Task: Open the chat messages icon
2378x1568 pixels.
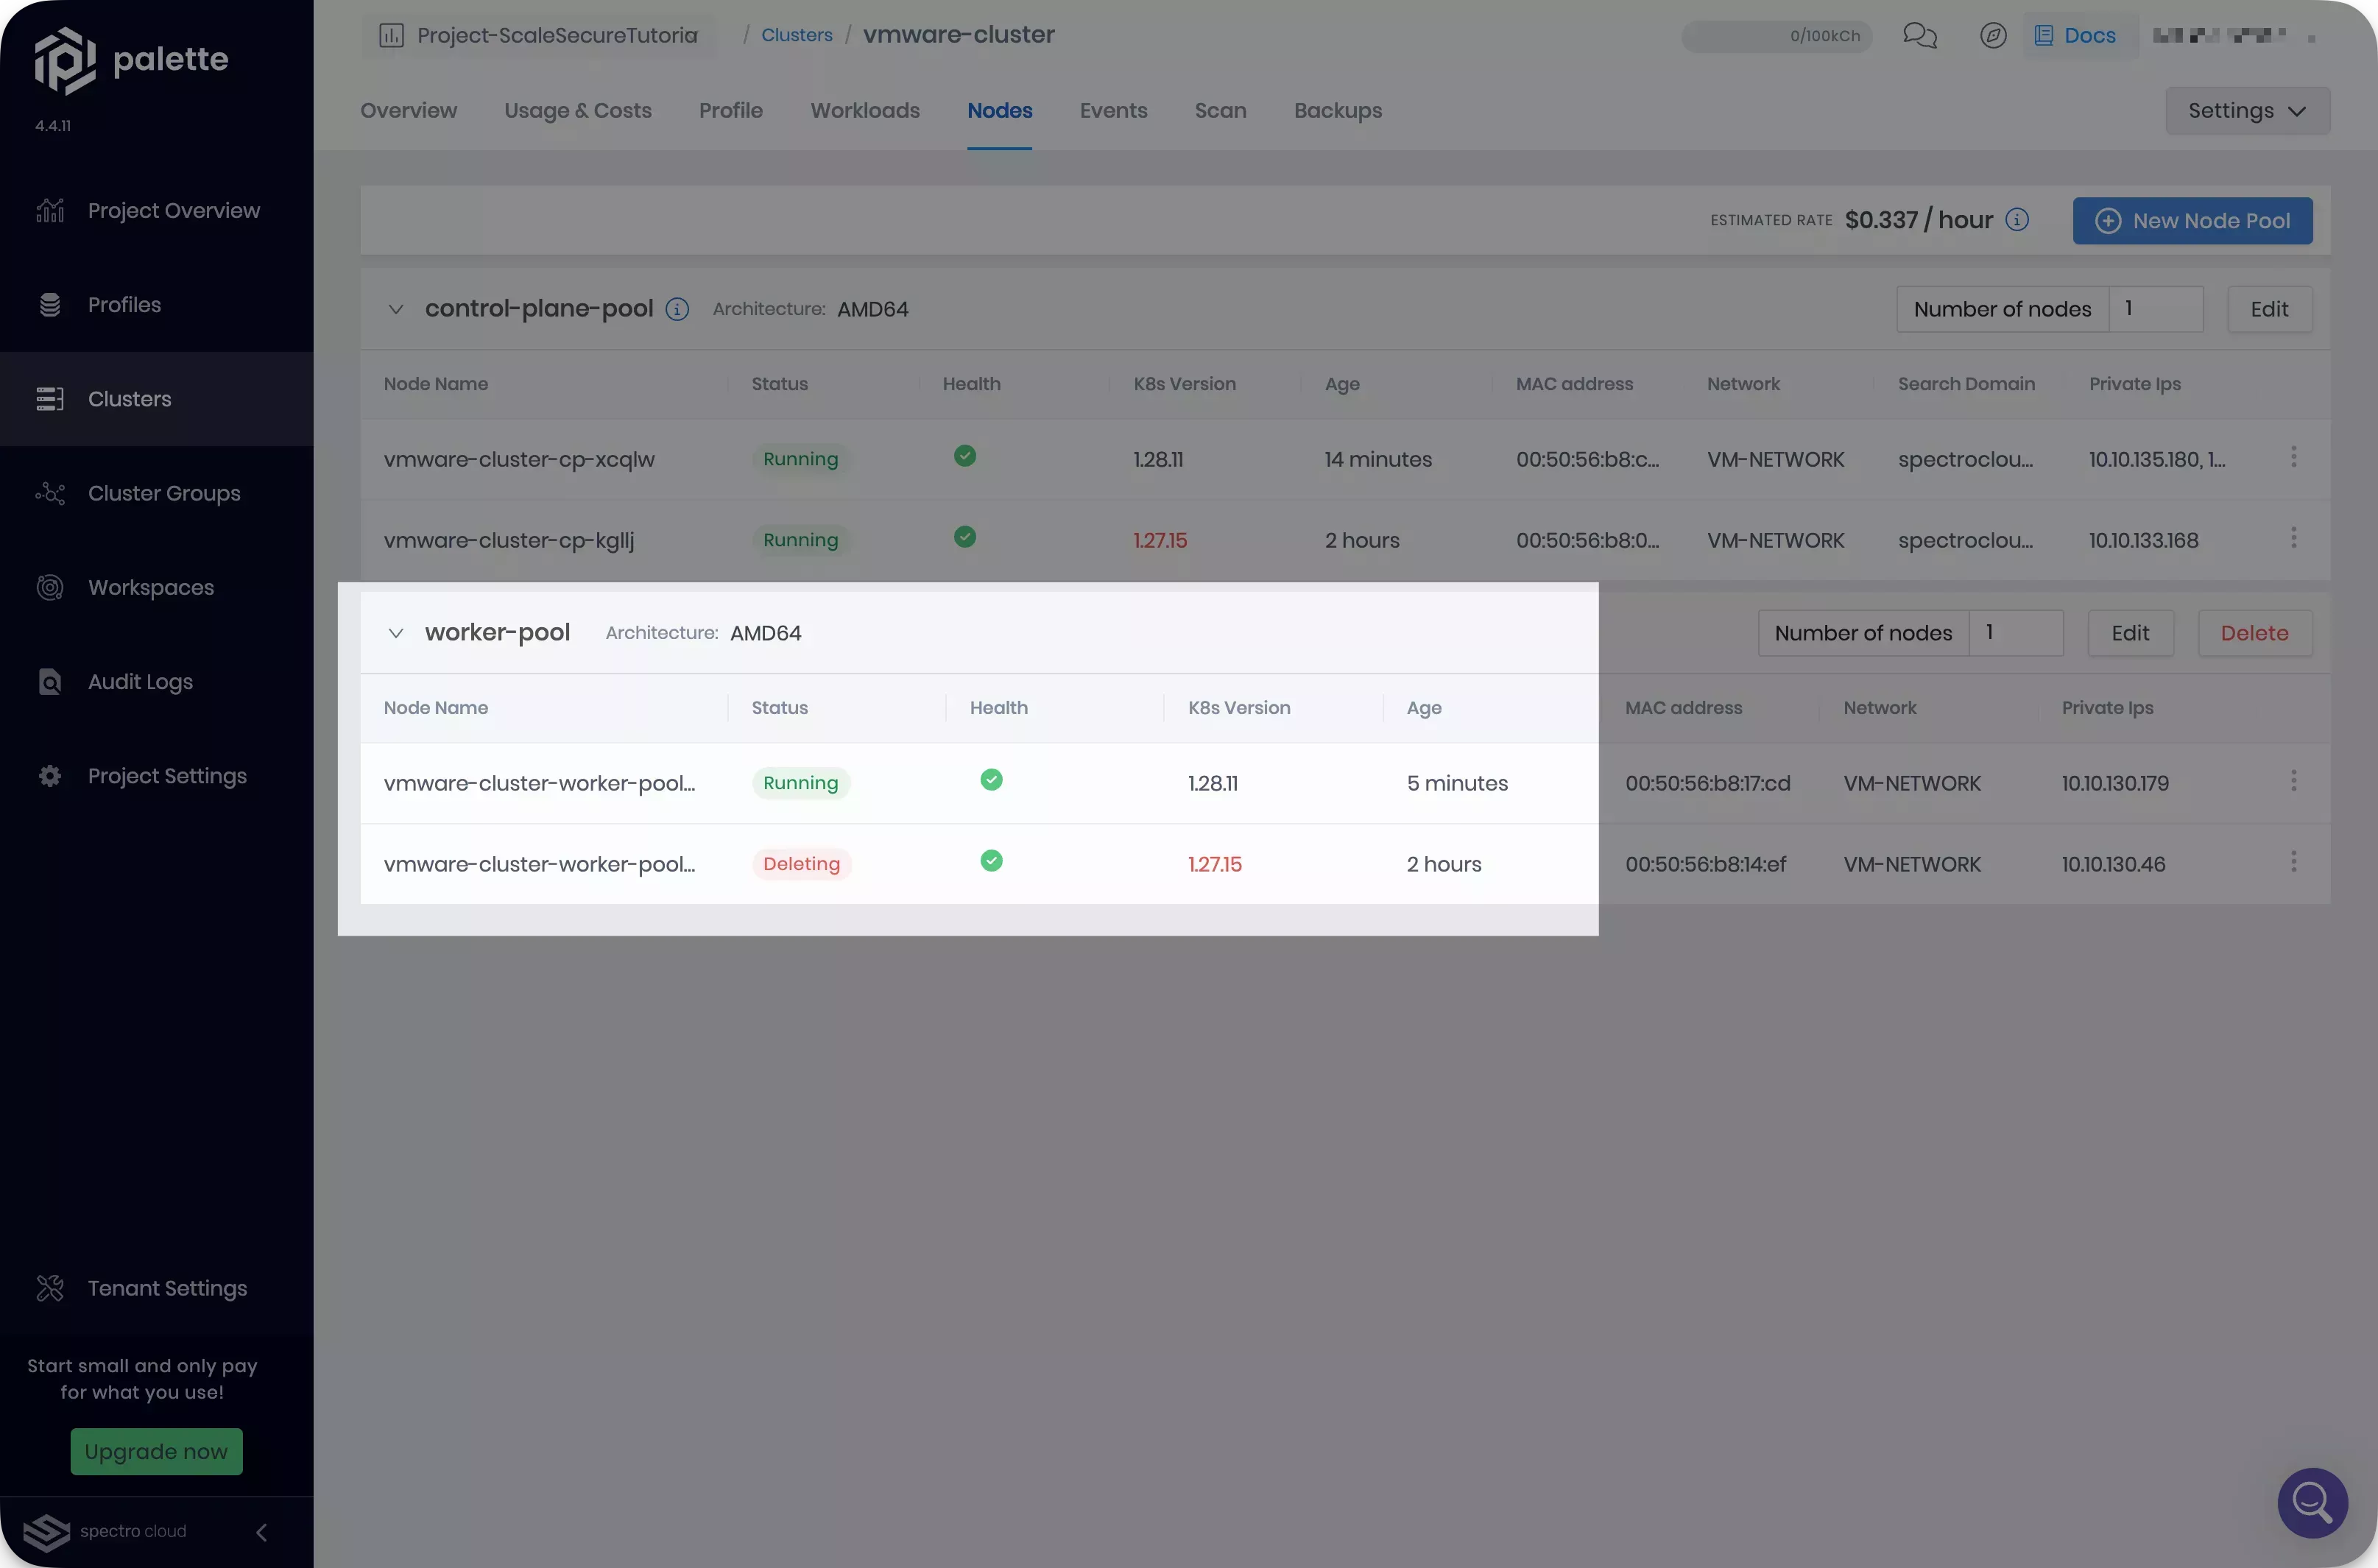Action: 1919,36
